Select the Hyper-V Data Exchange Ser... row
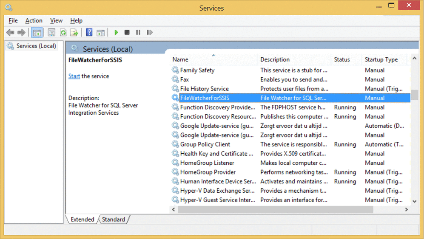The height and width of the screenshot is (239, 424). point(290,190)
